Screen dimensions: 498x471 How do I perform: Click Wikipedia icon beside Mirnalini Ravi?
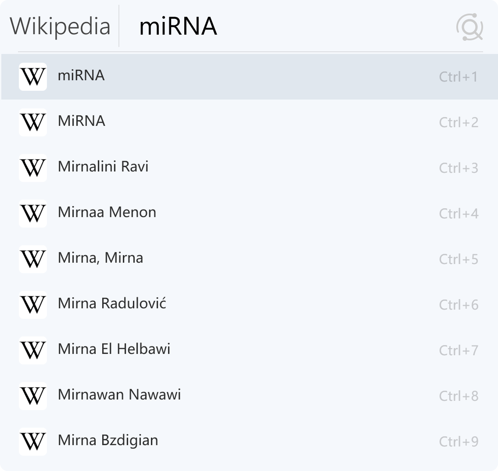pyautogui.click(x=33, y=168)
